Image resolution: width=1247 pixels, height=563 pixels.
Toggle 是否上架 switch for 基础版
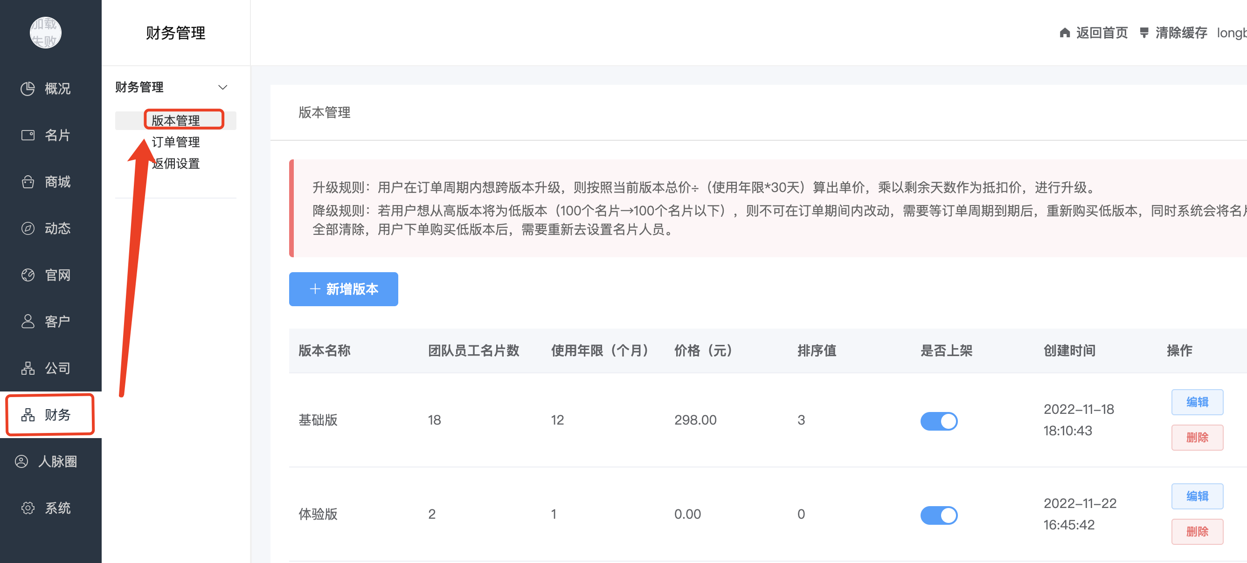pyautogui.click(x=939, y=421)
